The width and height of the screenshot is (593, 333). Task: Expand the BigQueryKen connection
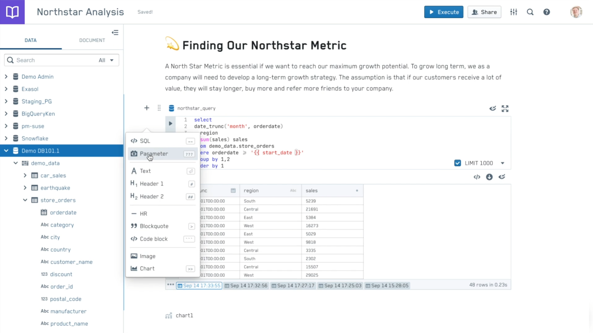click(6, 114)
